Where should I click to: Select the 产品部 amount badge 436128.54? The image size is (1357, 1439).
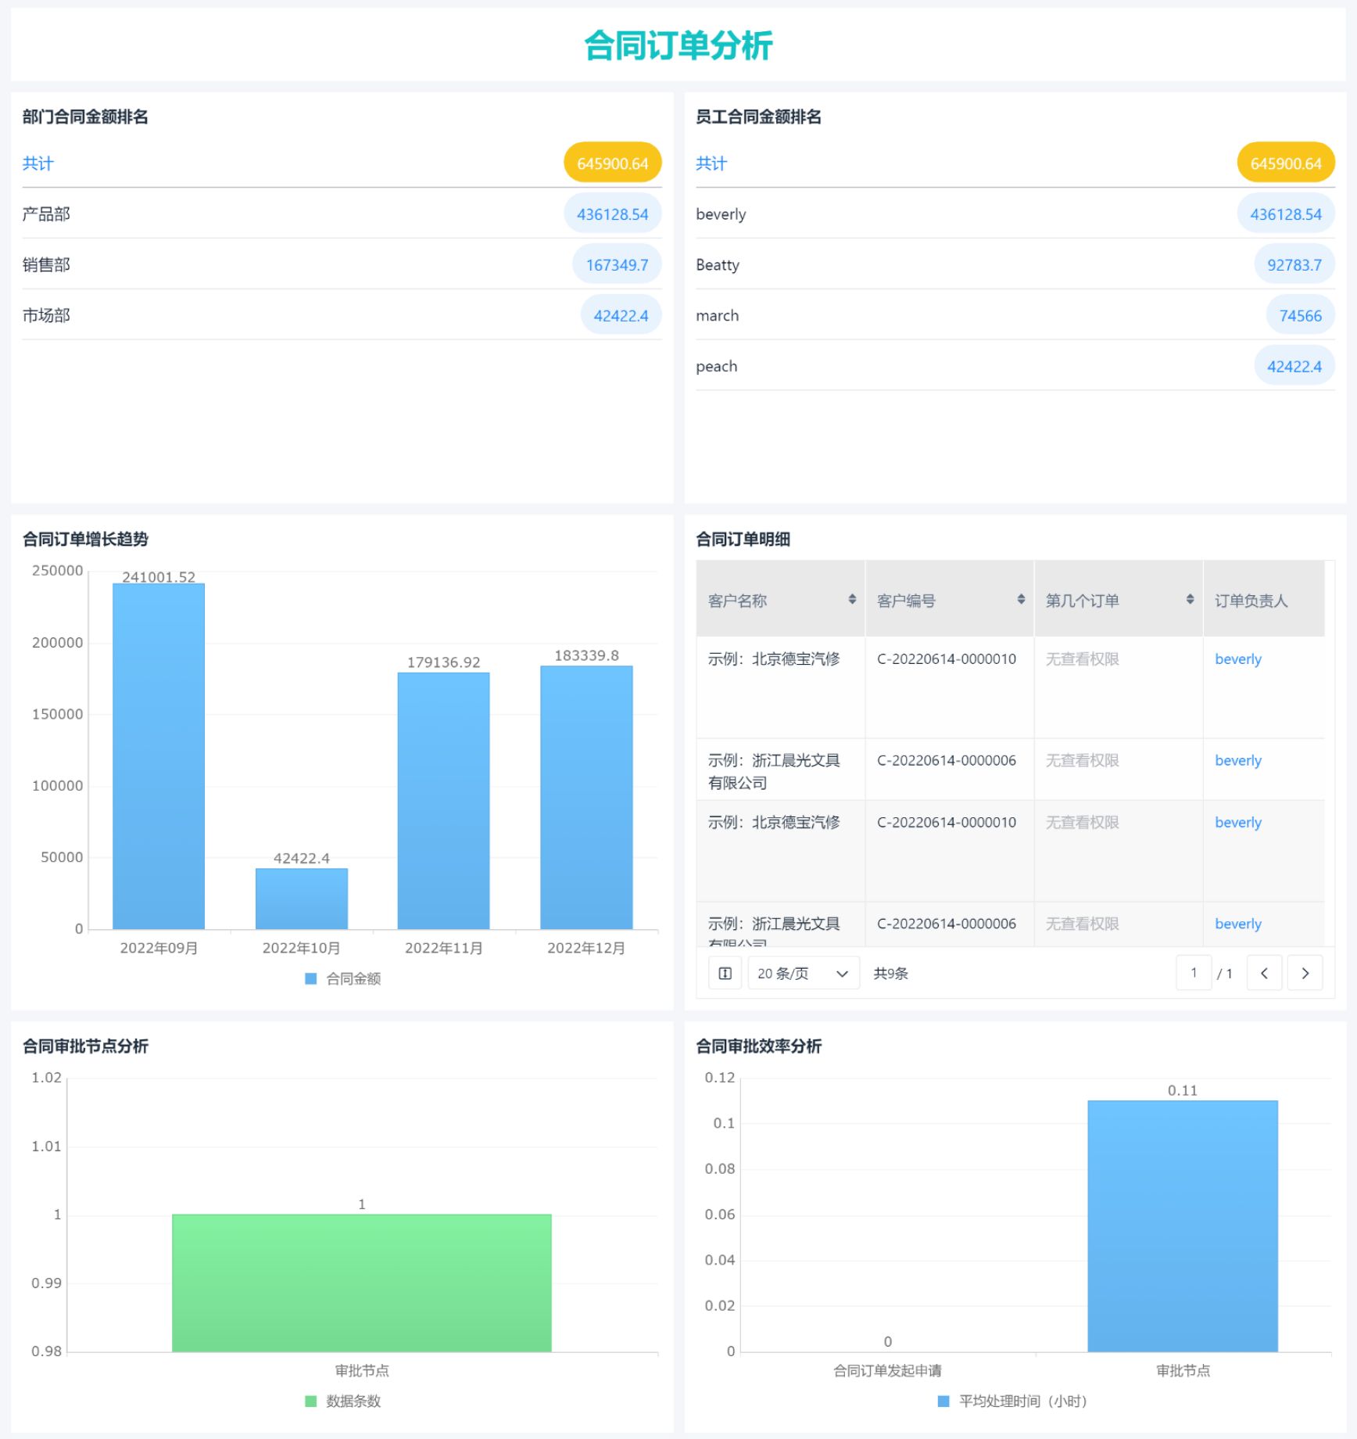[613, 214]
